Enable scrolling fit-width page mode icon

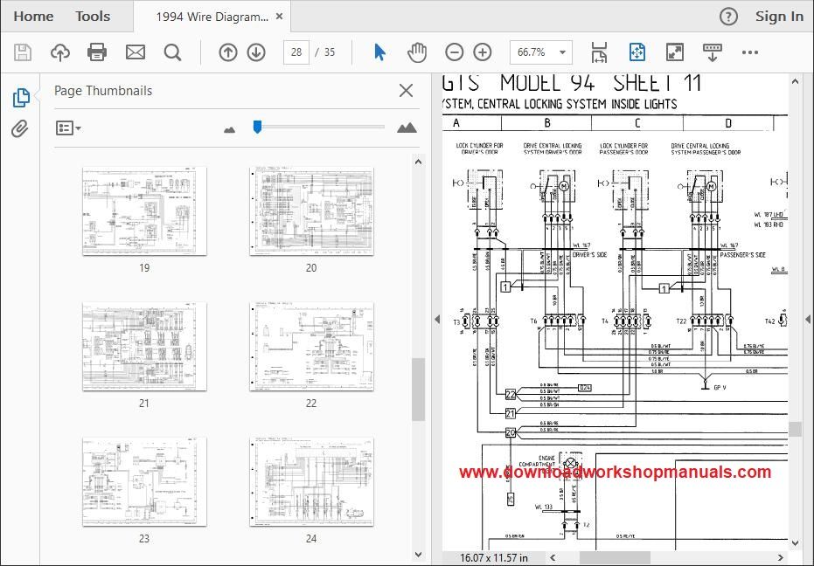click(x=599, y=52)
